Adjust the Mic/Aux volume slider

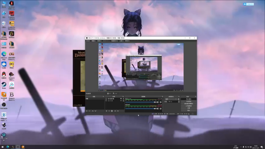(140, 102)
